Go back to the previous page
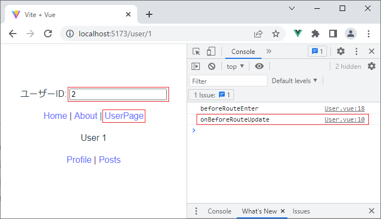 point(13,34)
